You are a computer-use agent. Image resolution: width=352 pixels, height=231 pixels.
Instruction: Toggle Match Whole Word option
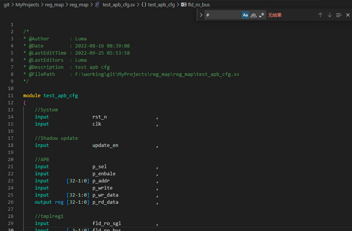click(254, 15)
